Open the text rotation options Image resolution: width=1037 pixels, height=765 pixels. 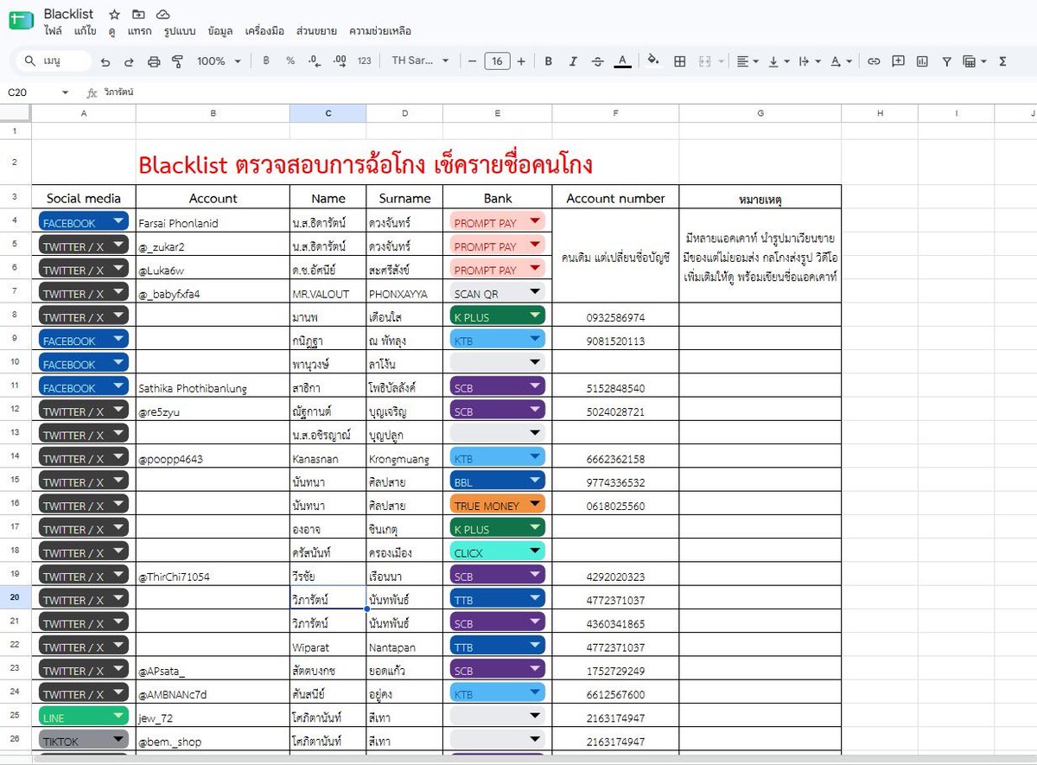(840, 61)
